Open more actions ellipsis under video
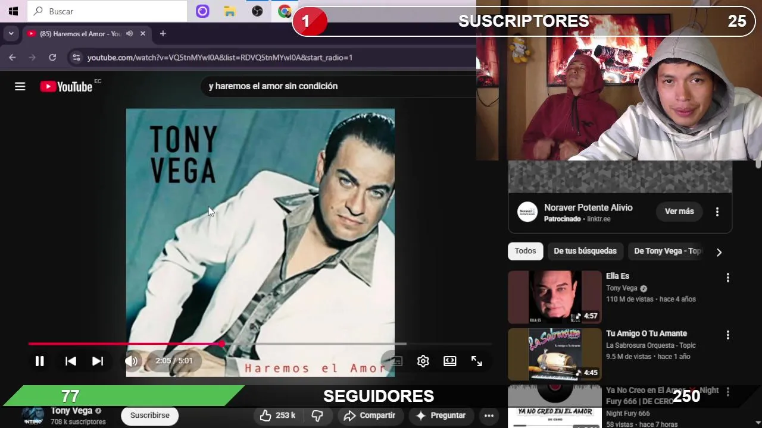 (x=489, y=416)
